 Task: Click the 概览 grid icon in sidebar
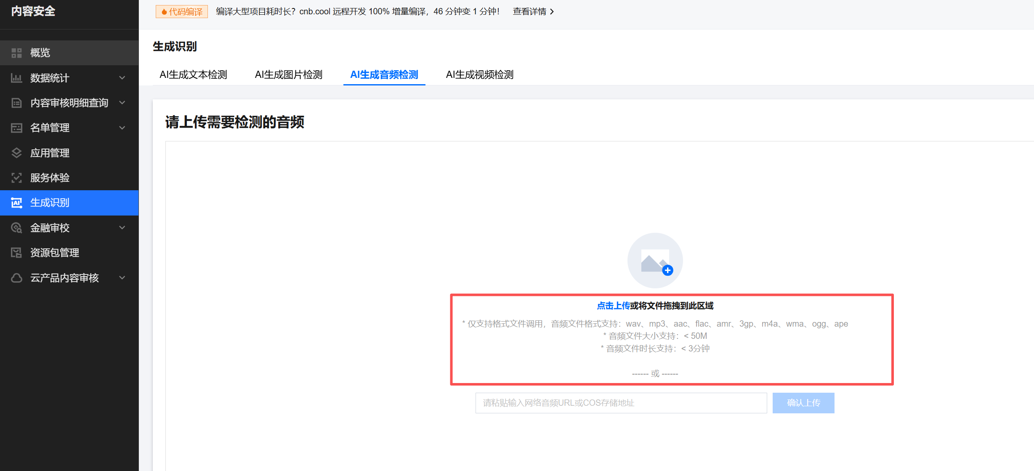click(16, 53)
